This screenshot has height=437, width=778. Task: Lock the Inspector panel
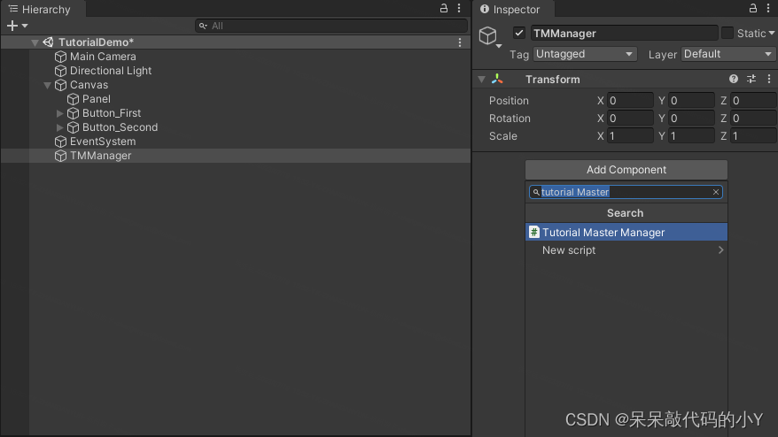pyautogui.click(x=752, y=8)
